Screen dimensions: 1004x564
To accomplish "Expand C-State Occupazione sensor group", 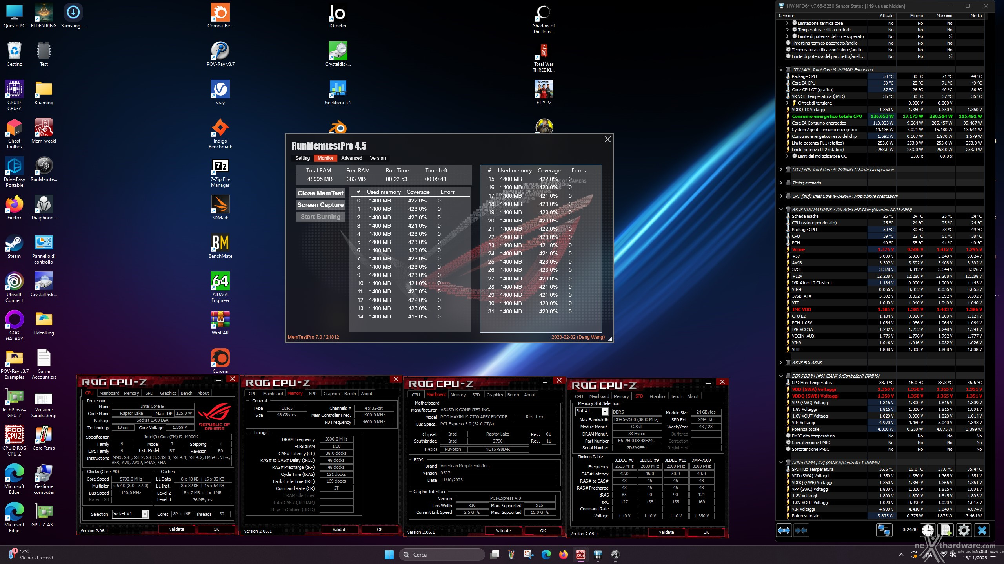I will click(x=781, y=170).
